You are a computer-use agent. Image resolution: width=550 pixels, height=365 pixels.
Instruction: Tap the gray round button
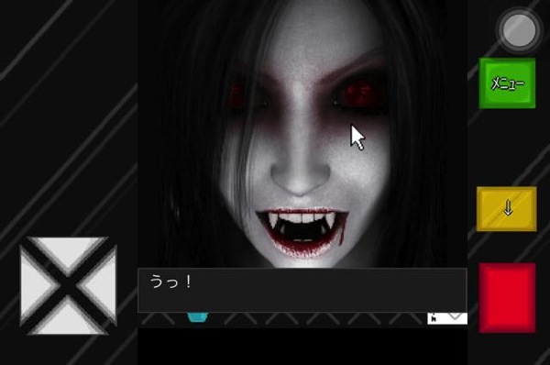coord(519,30)
